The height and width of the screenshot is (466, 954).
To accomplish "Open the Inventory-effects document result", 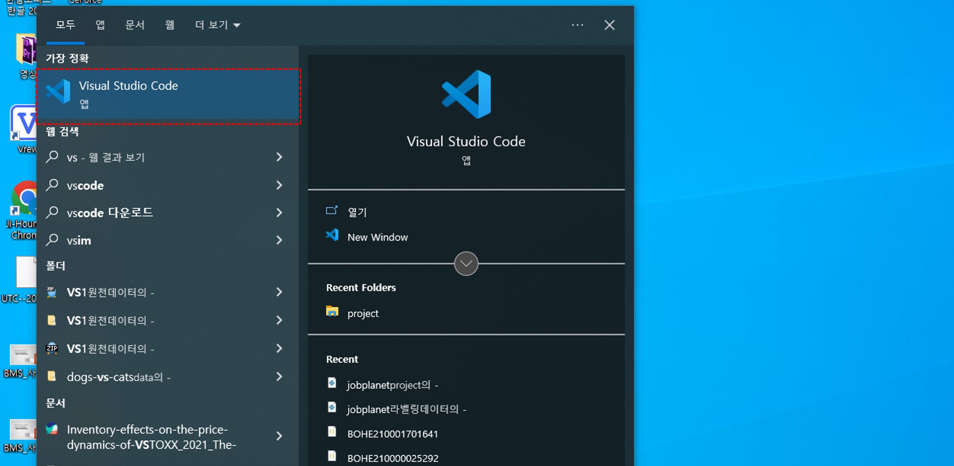I will tap(148, 436).
